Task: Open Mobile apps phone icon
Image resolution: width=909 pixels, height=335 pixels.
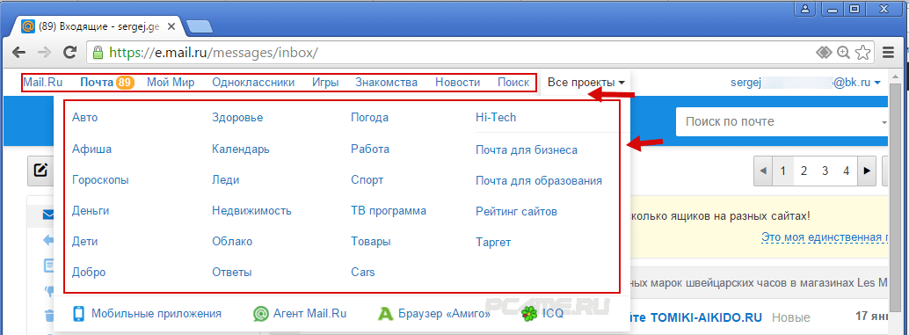Action: click(79, 314)
